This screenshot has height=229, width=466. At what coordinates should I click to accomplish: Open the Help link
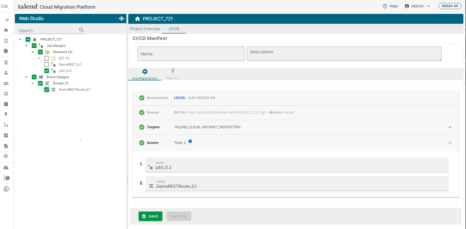point(394,6)
